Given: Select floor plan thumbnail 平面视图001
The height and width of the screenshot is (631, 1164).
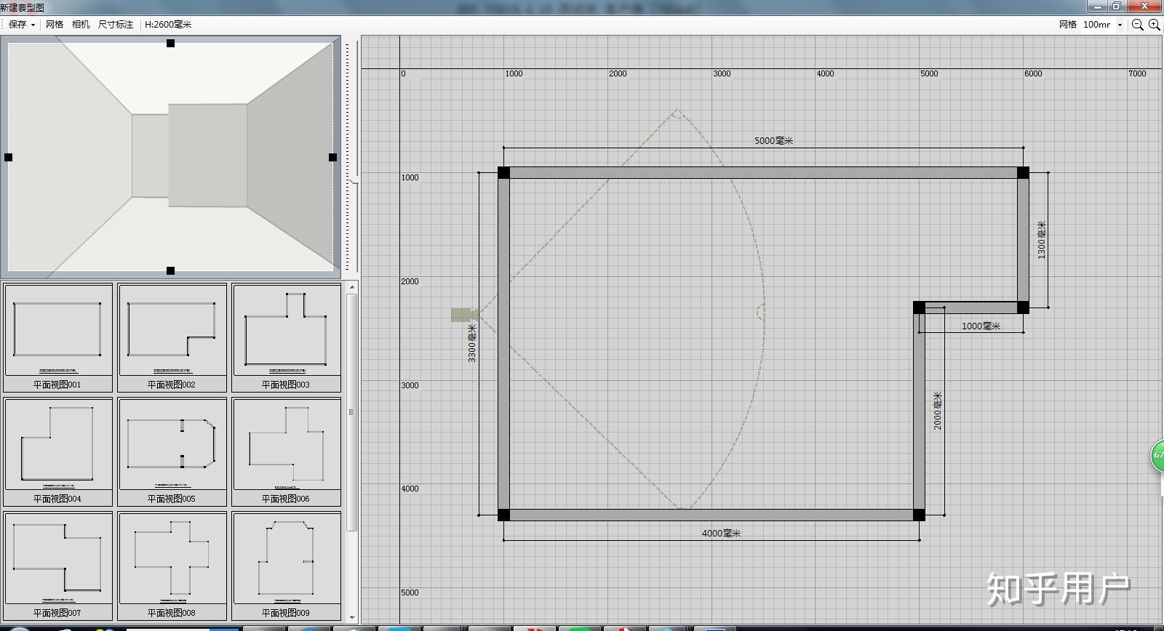Looking at the screenshot, I should (x=58, y=337).
